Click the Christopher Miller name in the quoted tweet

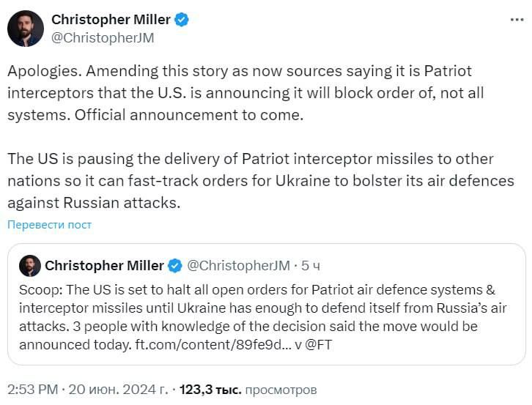(104, 265)
